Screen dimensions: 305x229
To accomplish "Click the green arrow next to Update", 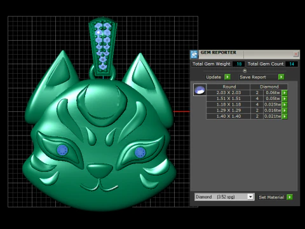I will (227, 77).
